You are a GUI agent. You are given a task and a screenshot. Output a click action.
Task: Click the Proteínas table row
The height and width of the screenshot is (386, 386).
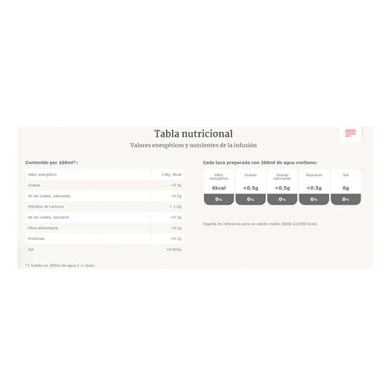coord(105,239)
